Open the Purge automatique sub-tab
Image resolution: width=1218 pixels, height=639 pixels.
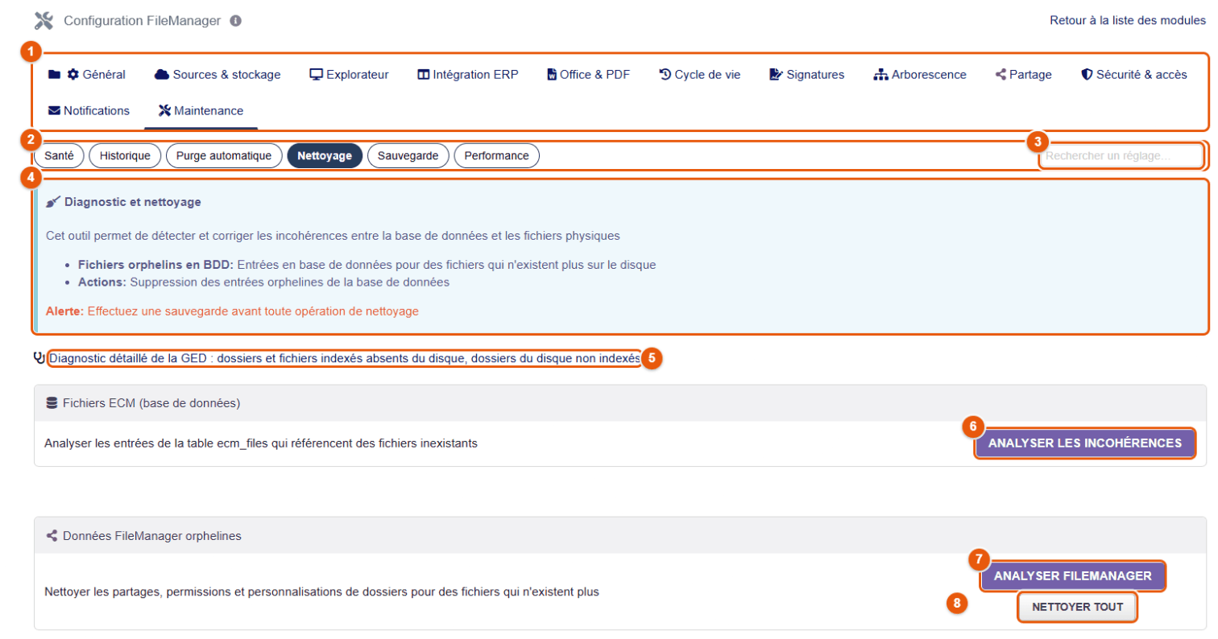pos(224,156)
